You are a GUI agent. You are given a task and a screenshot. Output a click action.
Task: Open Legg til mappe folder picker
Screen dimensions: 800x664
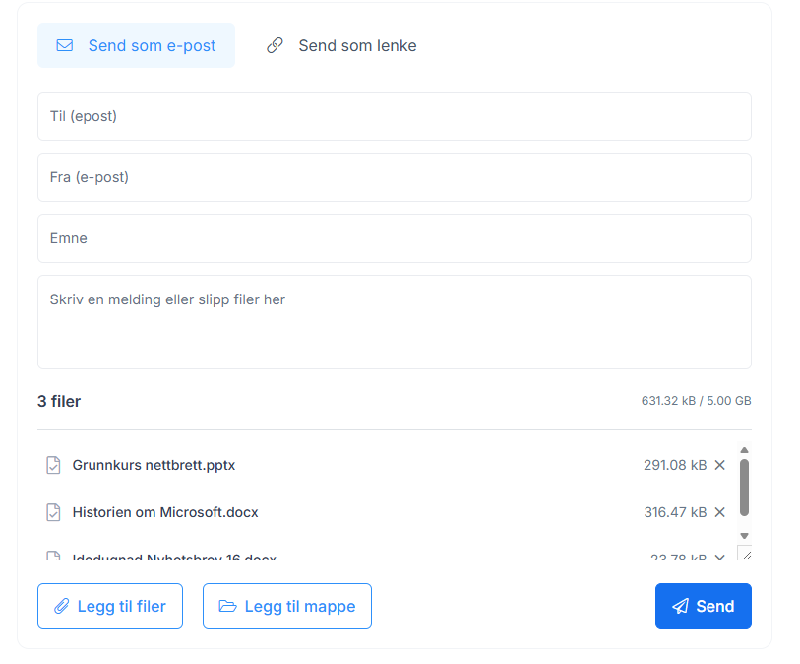pos(287,606)
